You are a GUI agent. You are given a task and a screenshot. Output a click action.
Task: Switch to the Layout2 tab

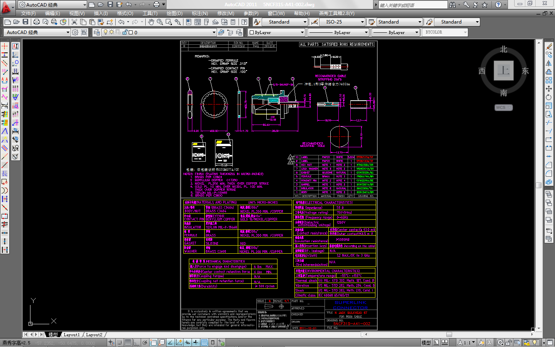[94, 335]
